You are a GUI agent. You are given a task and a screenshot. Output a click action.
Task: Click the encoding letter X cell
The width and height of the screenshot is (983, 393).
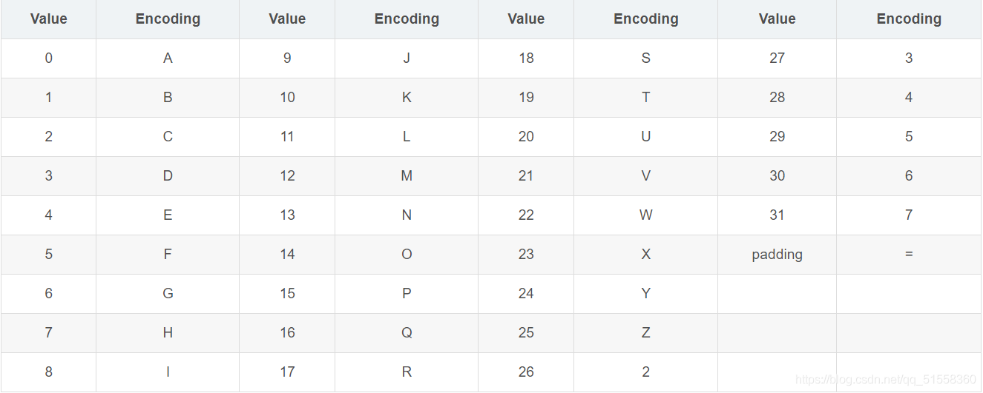(645, 255)
